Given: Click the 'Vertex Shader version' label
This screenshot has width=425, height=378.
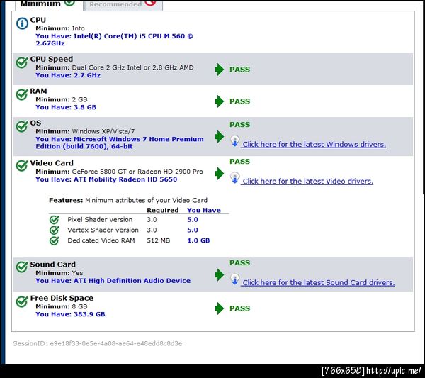Looking at the screenshot, I should coord(103,230).
